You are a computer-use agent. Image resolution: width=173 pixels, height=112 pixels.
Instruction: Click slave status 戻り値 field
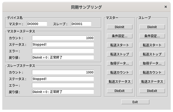click(x=63, y=92)
